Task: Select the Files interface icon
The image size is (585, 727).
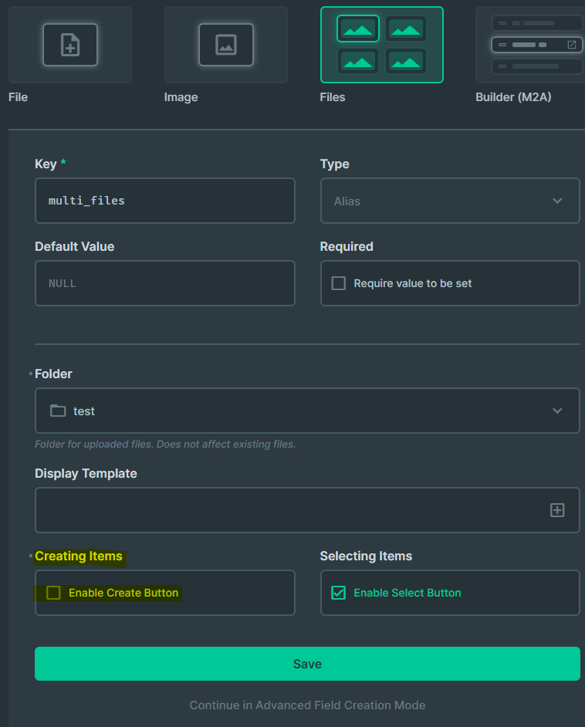Action: (381, 45)
